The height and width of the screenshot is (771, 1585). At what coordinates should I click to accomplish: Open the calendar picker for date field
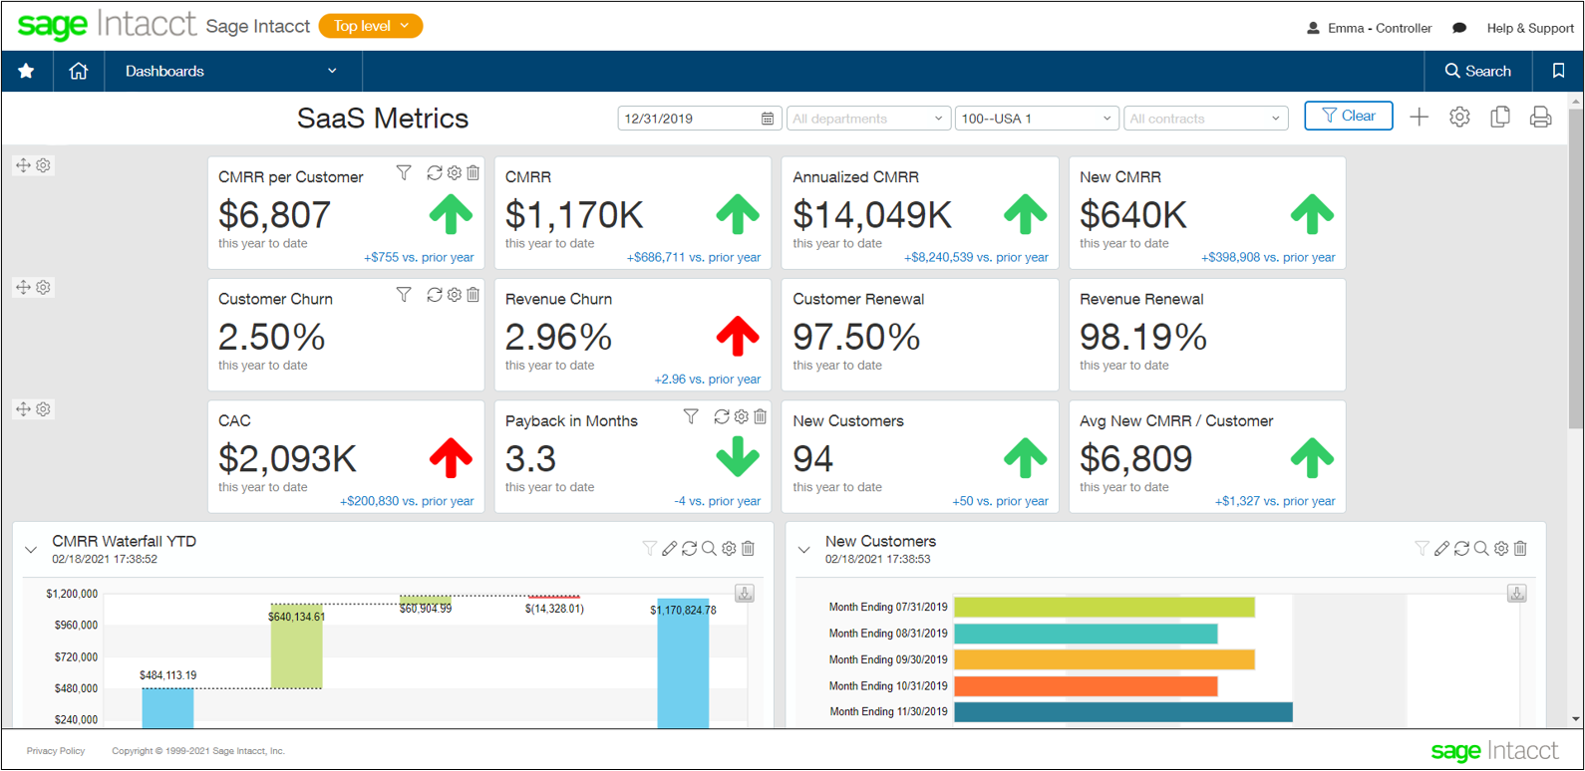(x=767, y=119)
